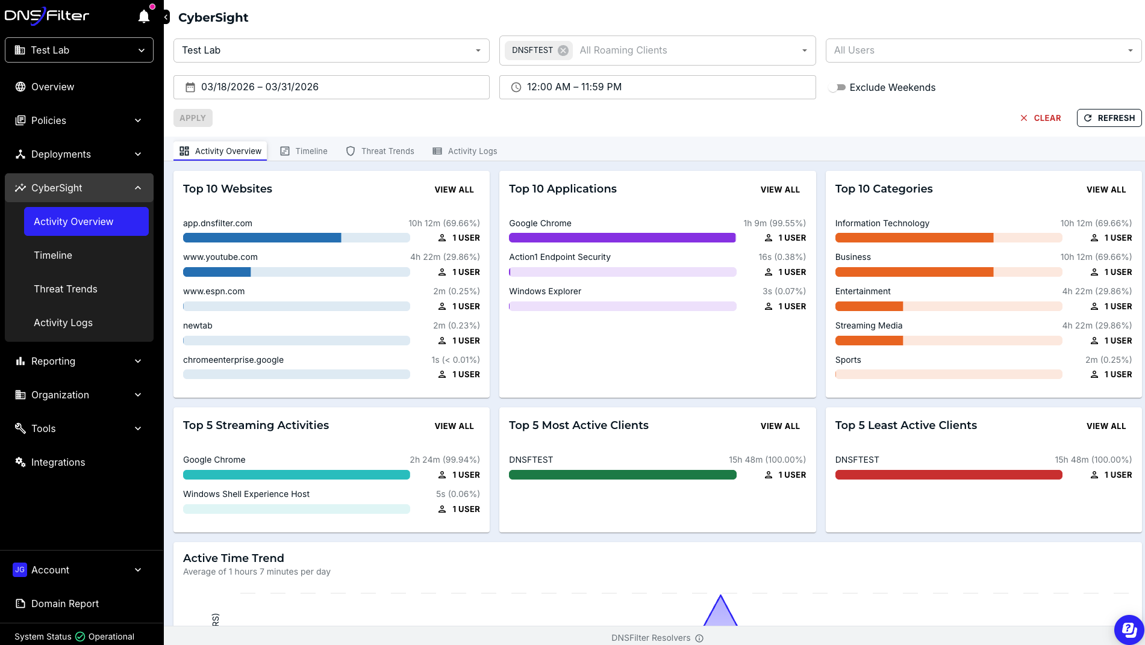The height and width of the screenshot is (645, 1145).
Task: Select Activity Overview in the sidebar
Action: click(86, 221)
